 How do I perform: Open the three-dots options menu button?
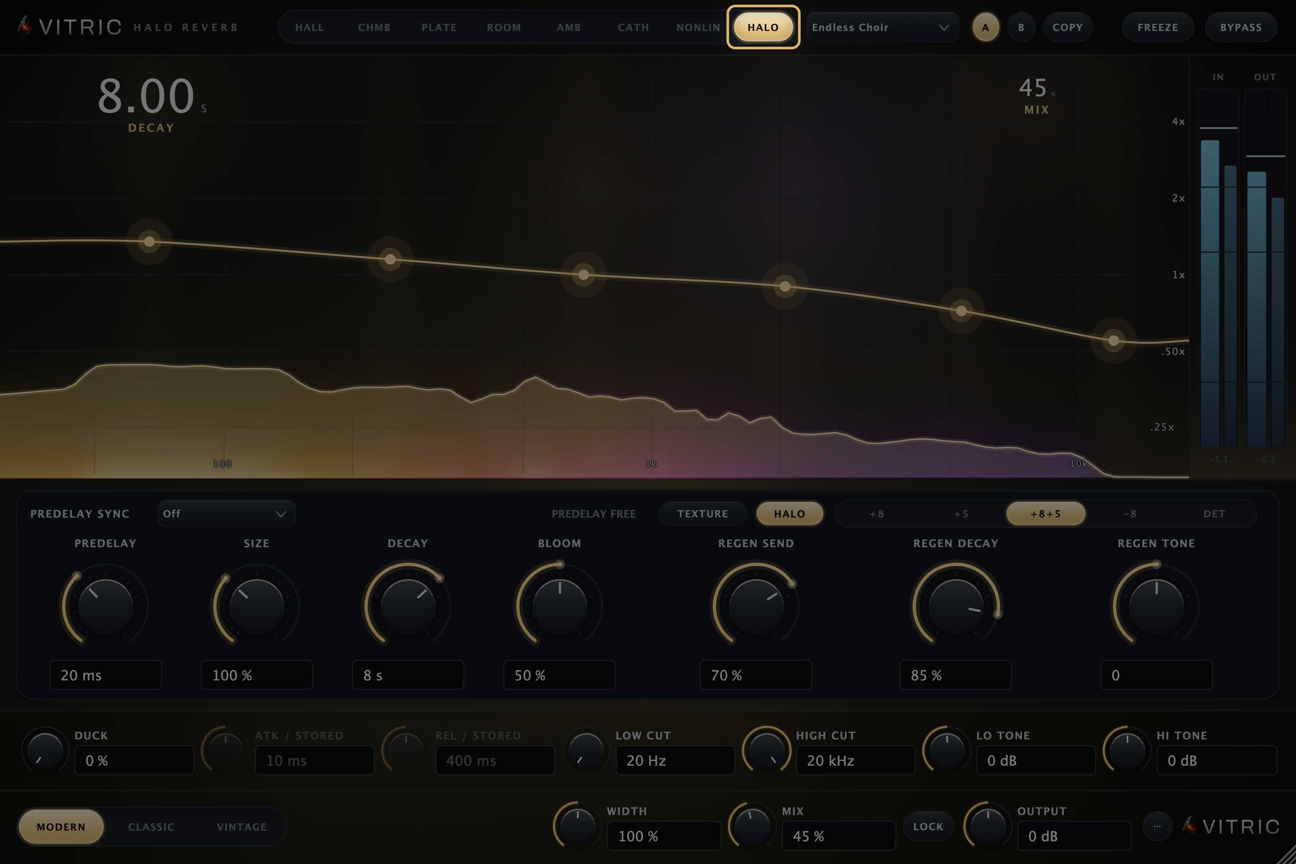coord(1157,826)
